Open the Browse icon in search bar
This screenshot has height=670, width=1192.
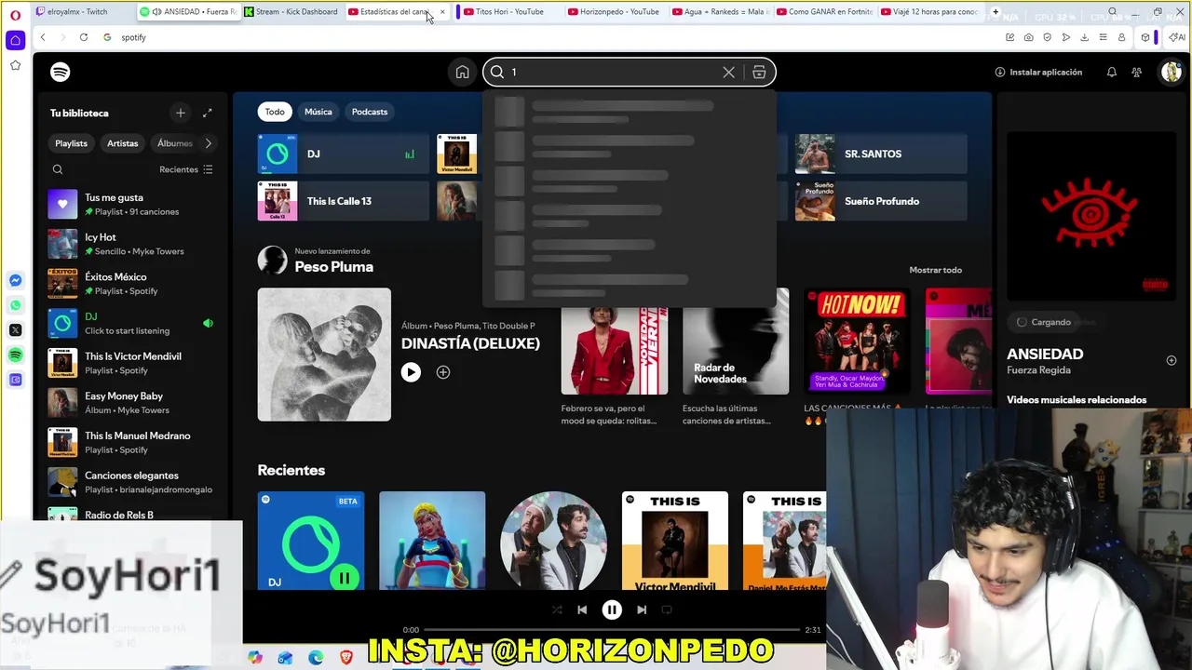(759, 72)
